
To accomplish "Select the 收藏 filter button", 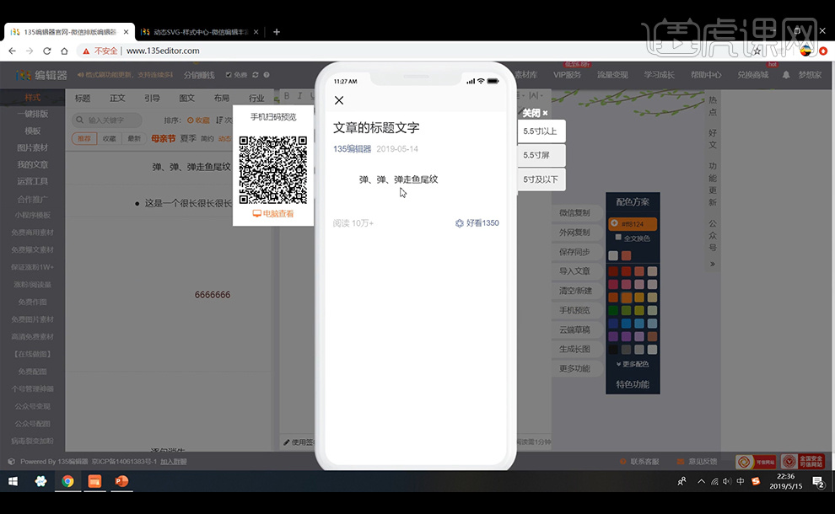I will [109, 138].
